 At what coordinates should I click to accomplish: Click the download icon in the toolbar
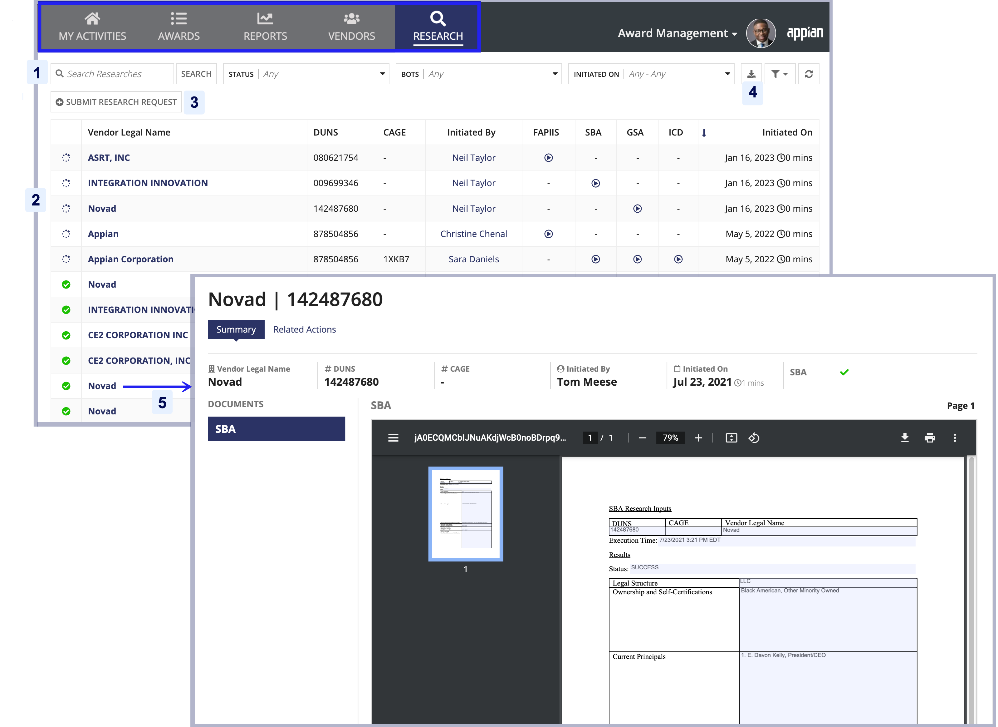[x=751, y=74]
